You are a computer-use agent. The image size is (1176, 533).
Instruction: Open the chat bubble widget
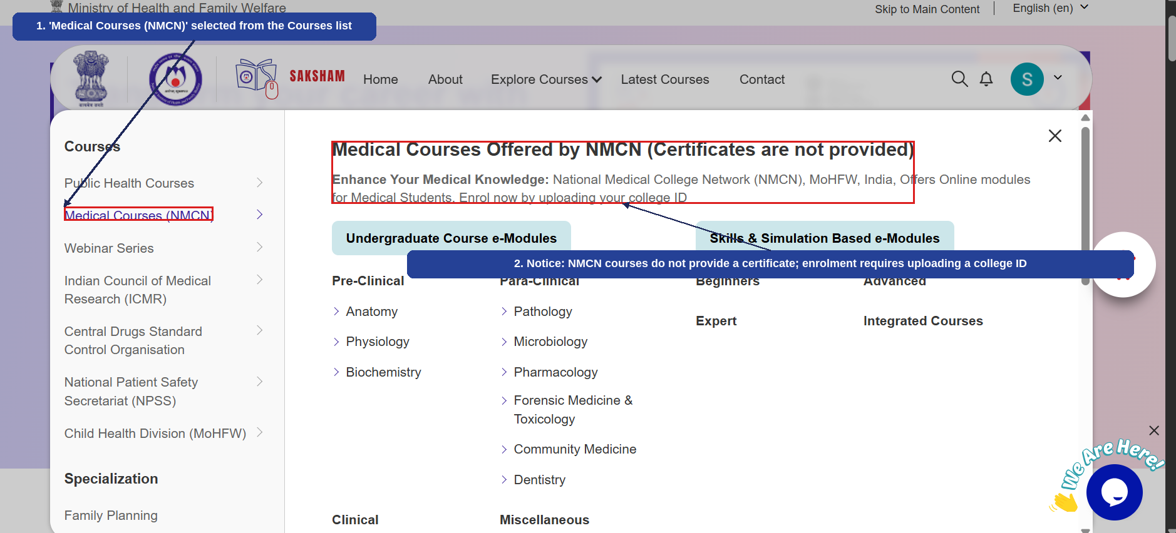point(1115,492)
